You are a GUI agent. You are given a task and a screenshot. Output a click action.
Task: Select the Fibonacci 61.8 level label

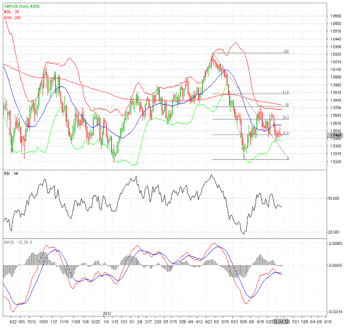pos(285,92)
